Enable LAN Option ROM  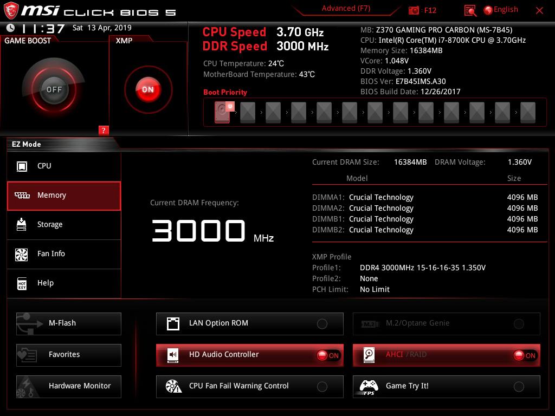click(322, 324)
